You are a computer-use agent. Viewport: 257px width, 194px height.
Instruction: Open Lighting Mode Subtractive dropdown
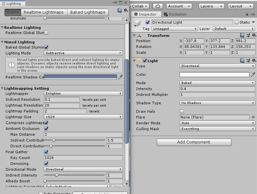tap(83, 53)
